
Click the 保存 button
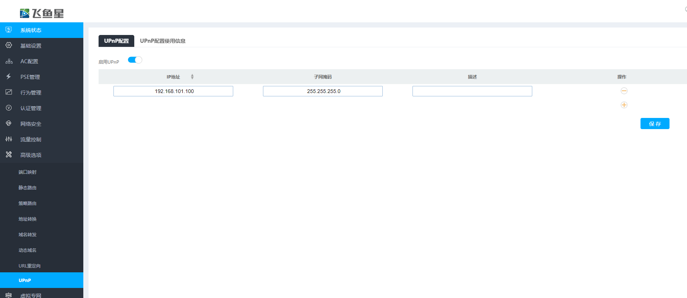[x=655, y=124]
